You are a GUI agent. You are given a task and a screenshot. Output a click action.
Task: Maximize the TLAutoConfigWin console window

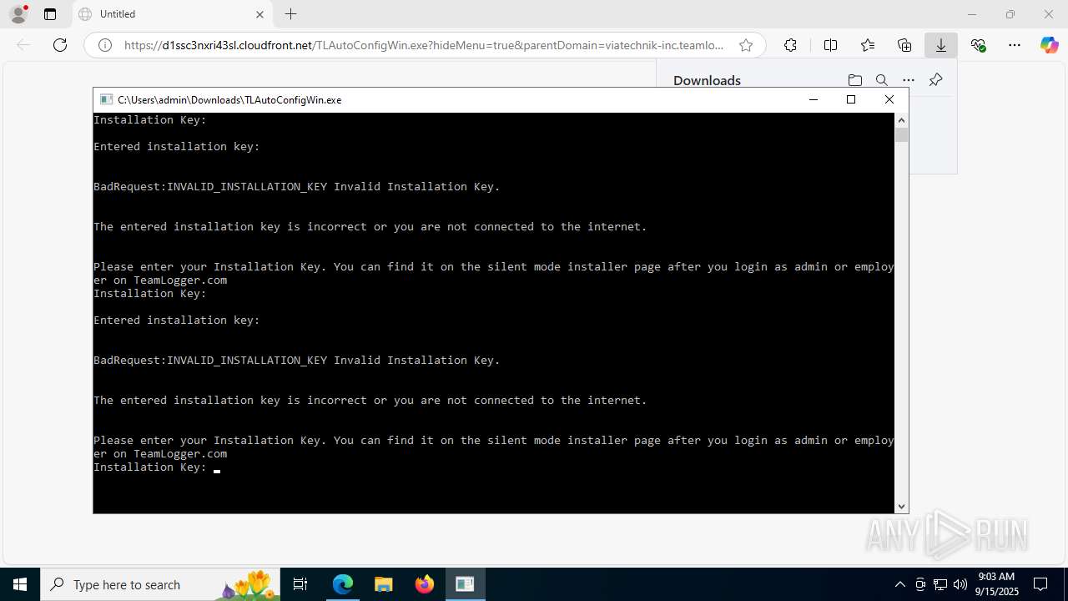pyautogui.click(x=851, y=99)
